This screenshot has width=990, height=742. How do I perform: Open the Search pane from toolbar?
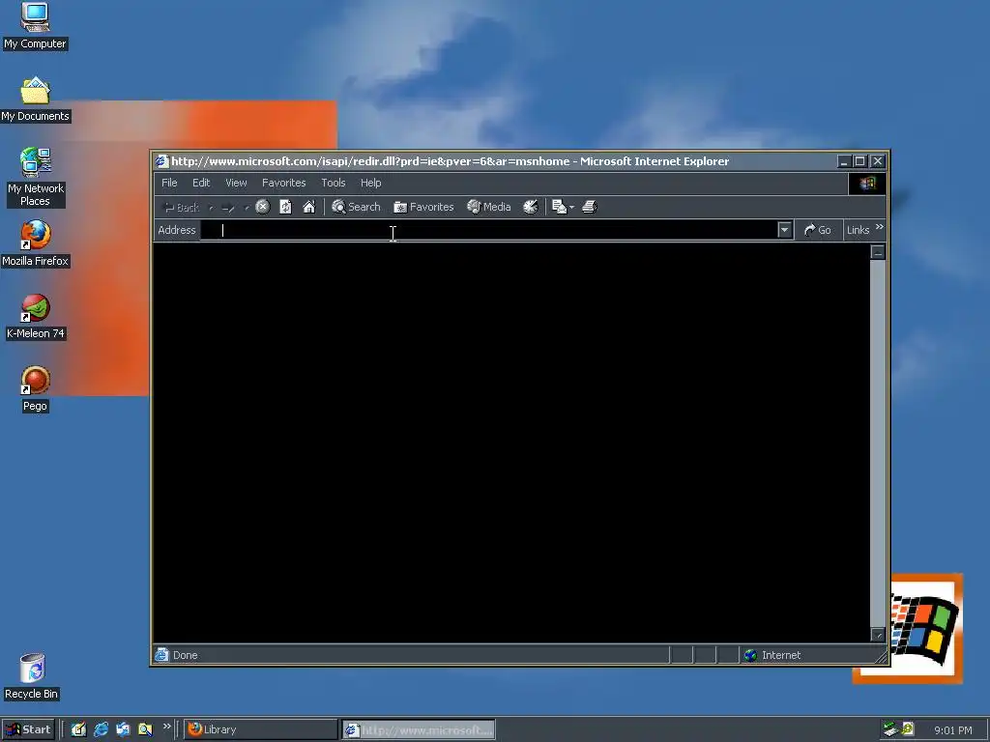[356, 207]
